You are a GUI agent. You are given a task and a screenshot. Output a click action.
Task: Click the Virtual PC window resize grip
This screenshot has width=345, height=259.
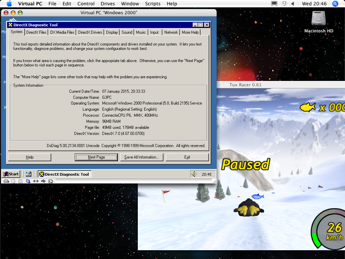coord(214,181)
